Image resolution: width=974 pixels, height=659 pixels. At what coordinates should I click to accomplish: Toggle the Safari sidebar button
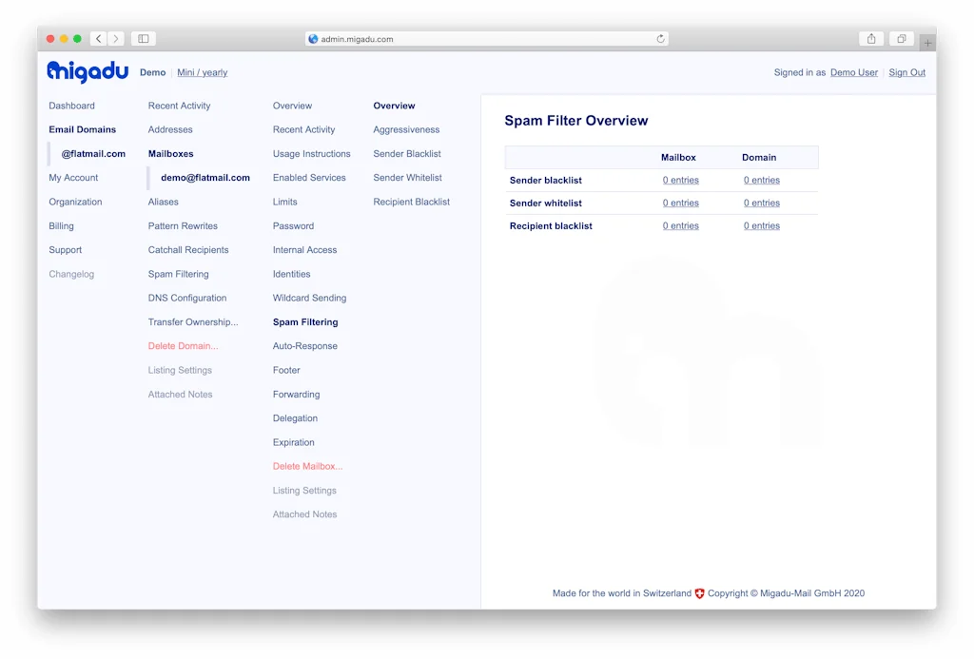pos(144,38)
